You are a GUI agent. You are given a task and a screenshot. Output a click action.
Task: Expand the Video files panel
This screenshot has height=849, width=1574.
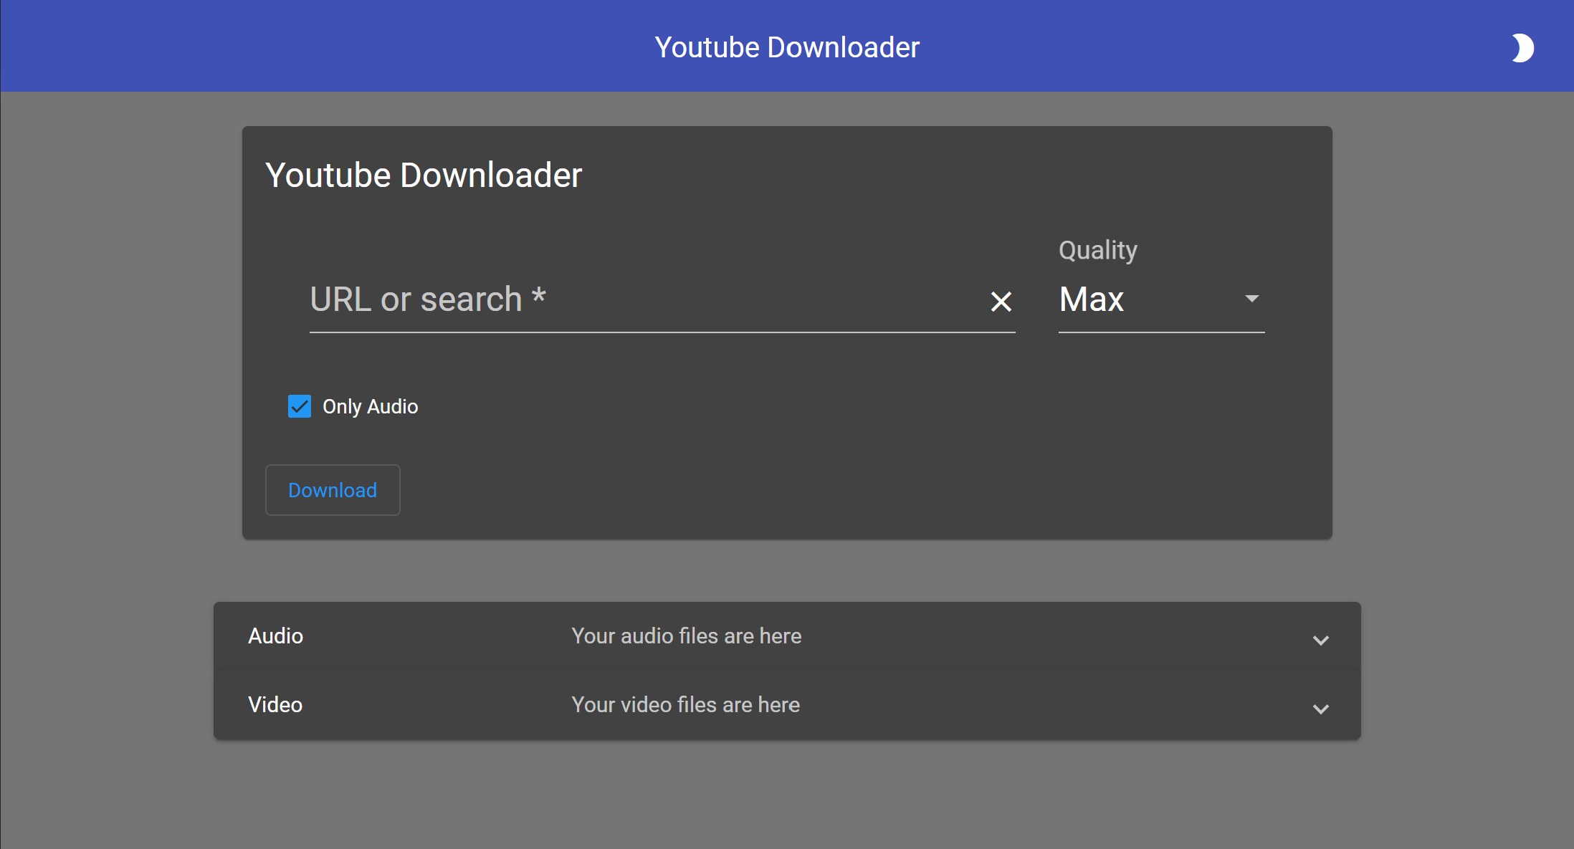coord(787,705)
